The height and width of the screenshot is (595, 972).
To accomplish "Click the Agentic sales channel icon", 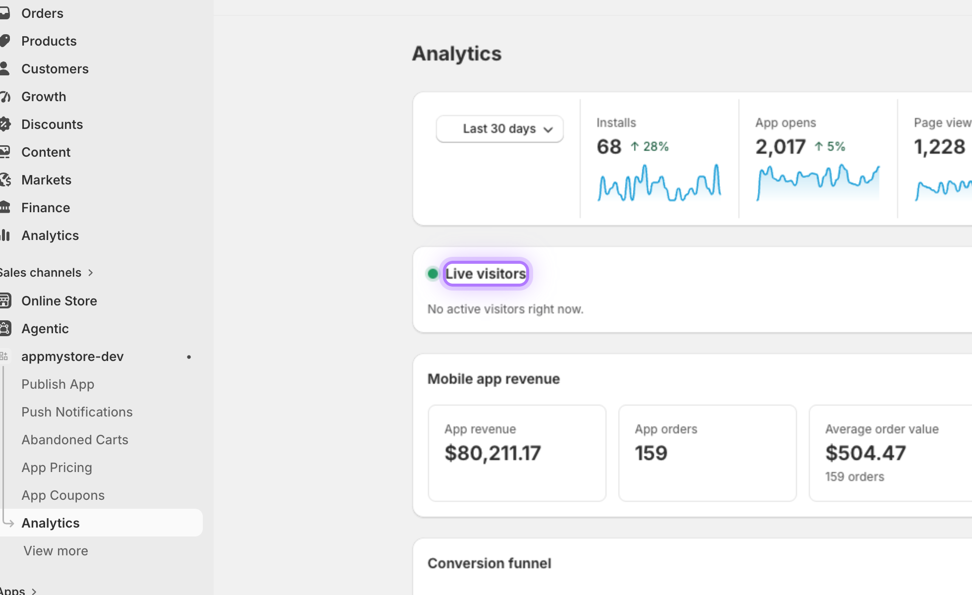I will [4, 329].
